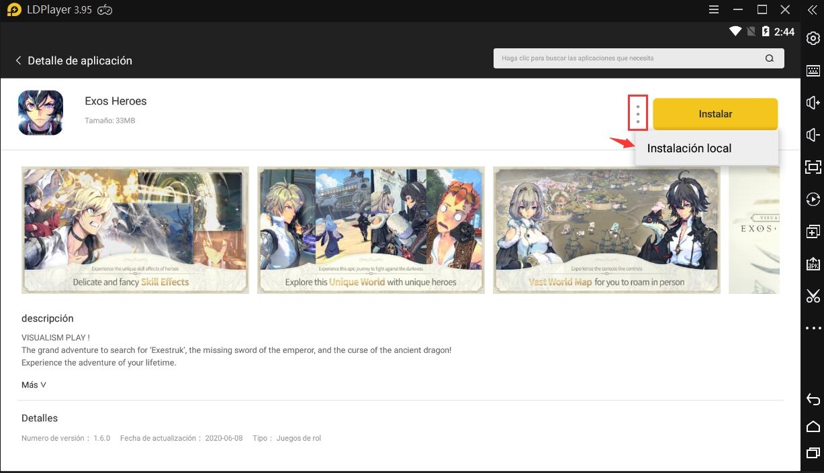The height and width of the screenshot is (473, 824).
Task: Open LDPlayer settings gear in sidebar
Action: click(813, 39)
